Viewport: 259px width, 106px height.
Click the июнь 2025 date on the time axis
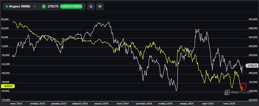click(229, 104)
